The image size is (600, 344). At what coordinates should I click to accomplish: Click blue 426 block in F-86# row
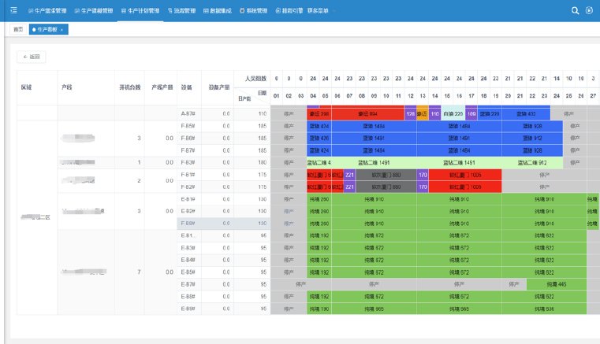click(319, 138)
